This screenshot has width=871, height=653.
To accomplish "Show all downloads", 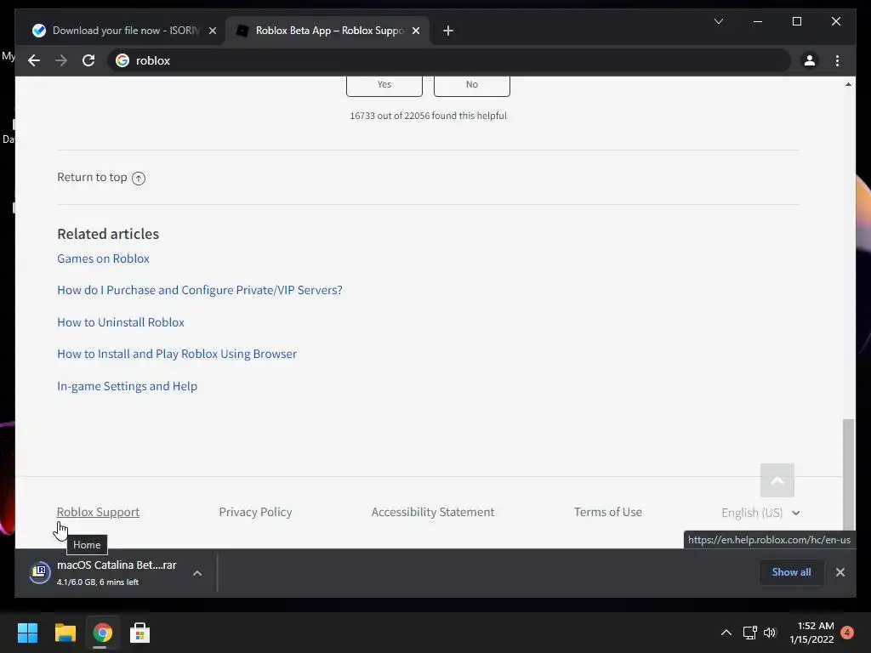I will click(791, 572).
